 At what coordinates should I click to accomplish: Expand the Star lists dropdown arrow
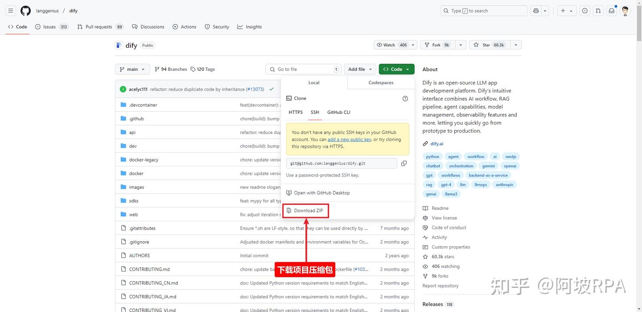[516, 45]
